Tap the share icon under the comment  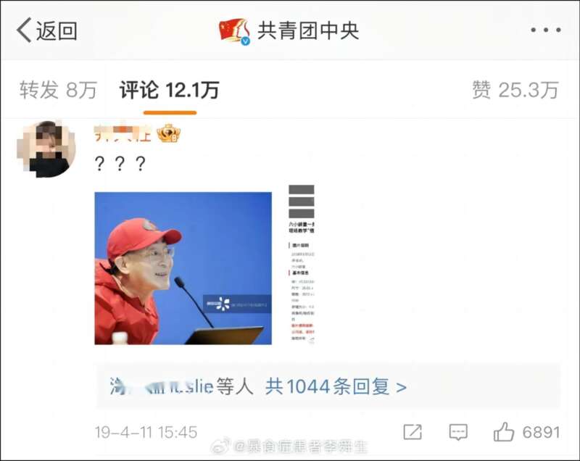[x=413, y=432]
